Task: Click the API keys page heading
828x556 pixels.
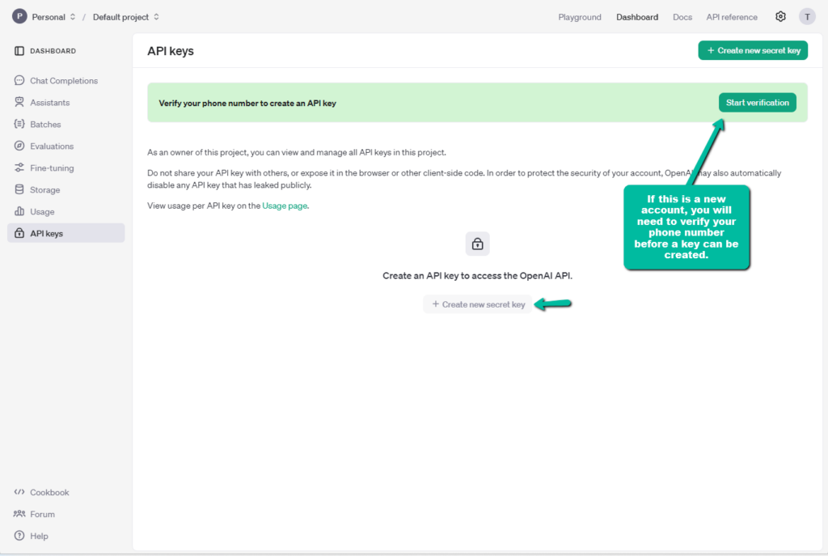Action: point(171,51)
